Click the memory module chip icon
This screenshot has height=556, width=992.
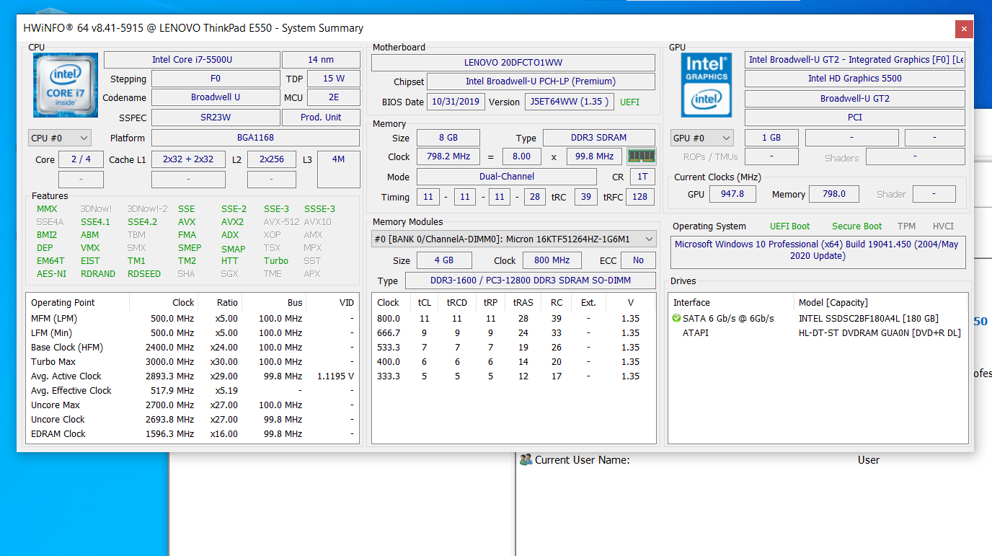(x=641, y=156)
